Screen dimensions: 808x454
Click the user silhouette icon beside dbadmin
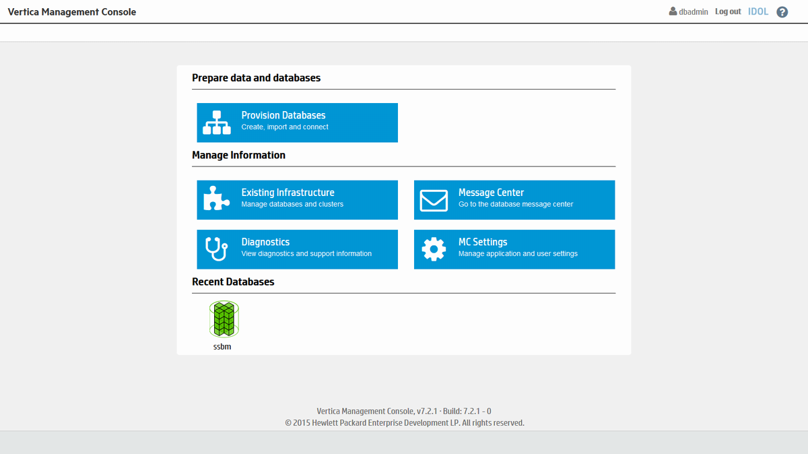click(673, 11)
